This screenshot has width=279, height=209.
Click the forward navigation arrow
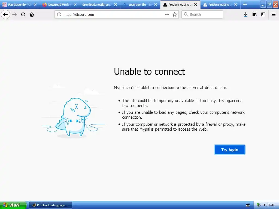14,14
